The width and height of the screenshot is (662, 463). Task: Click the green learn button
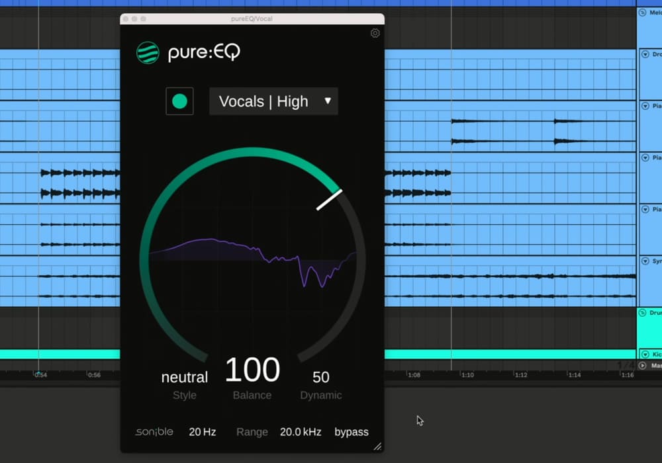179,101
